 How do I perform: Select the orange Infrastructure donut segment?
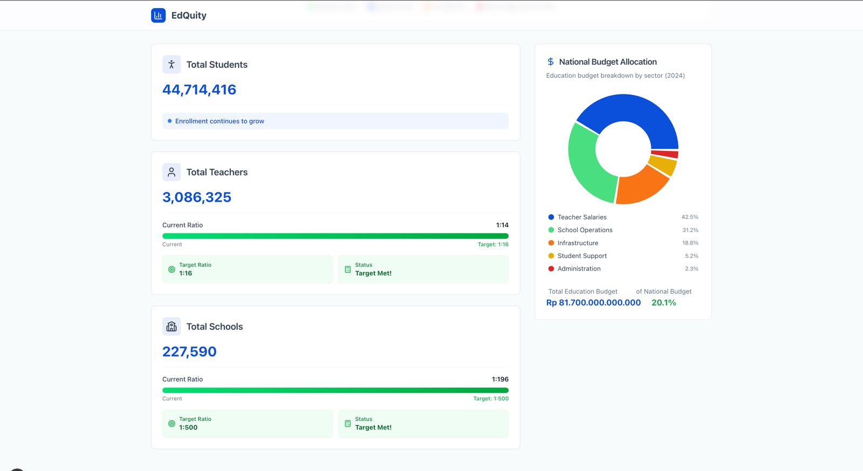pos(639,187)
